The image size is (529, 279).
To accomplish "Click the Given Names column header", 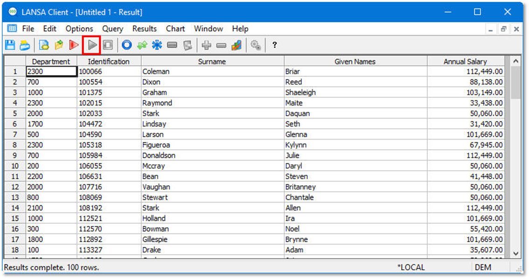I will pyautogui.click(x=355, y=62).
